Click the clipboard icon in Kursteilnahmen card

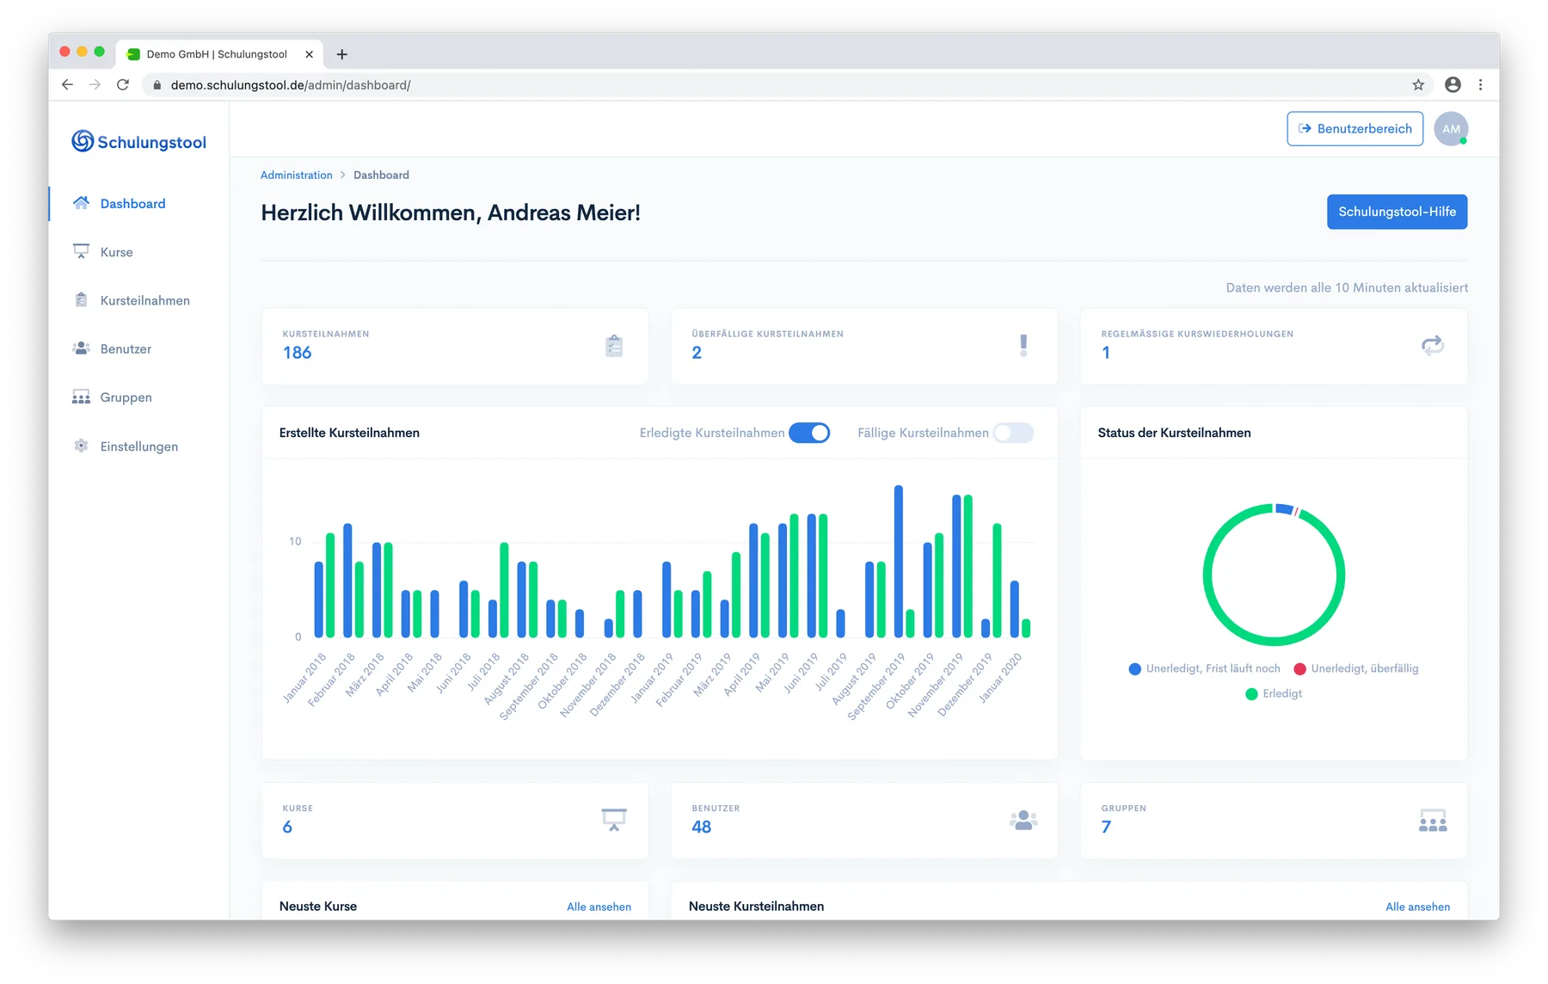[x=614, y=346]
